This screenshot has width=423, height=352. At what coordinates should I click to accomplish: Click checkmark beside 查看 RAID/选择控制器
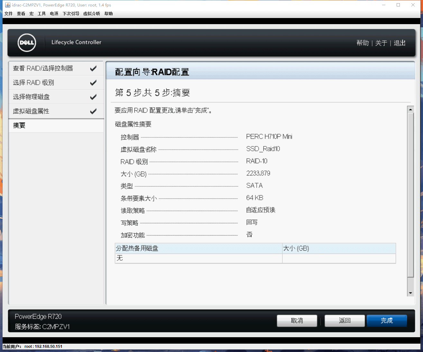point(93,69)
